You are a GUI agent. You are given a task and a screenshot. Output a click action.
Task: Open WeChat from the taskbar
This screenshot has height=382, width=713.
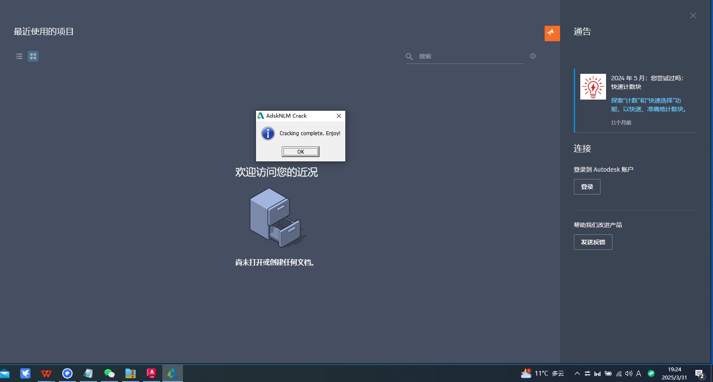coord(110,373)
